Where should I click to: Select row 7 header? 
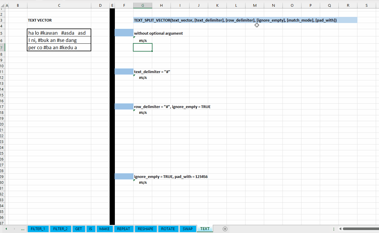2,47
